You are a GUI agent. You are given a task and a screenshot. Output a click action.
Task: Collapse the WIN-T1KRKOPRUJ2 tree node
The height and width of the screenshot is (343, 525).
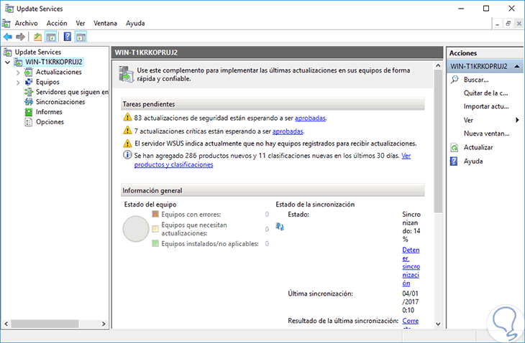click(x=8, y=62)
